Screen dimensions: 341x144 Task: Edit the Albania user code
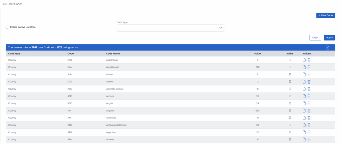304,75
